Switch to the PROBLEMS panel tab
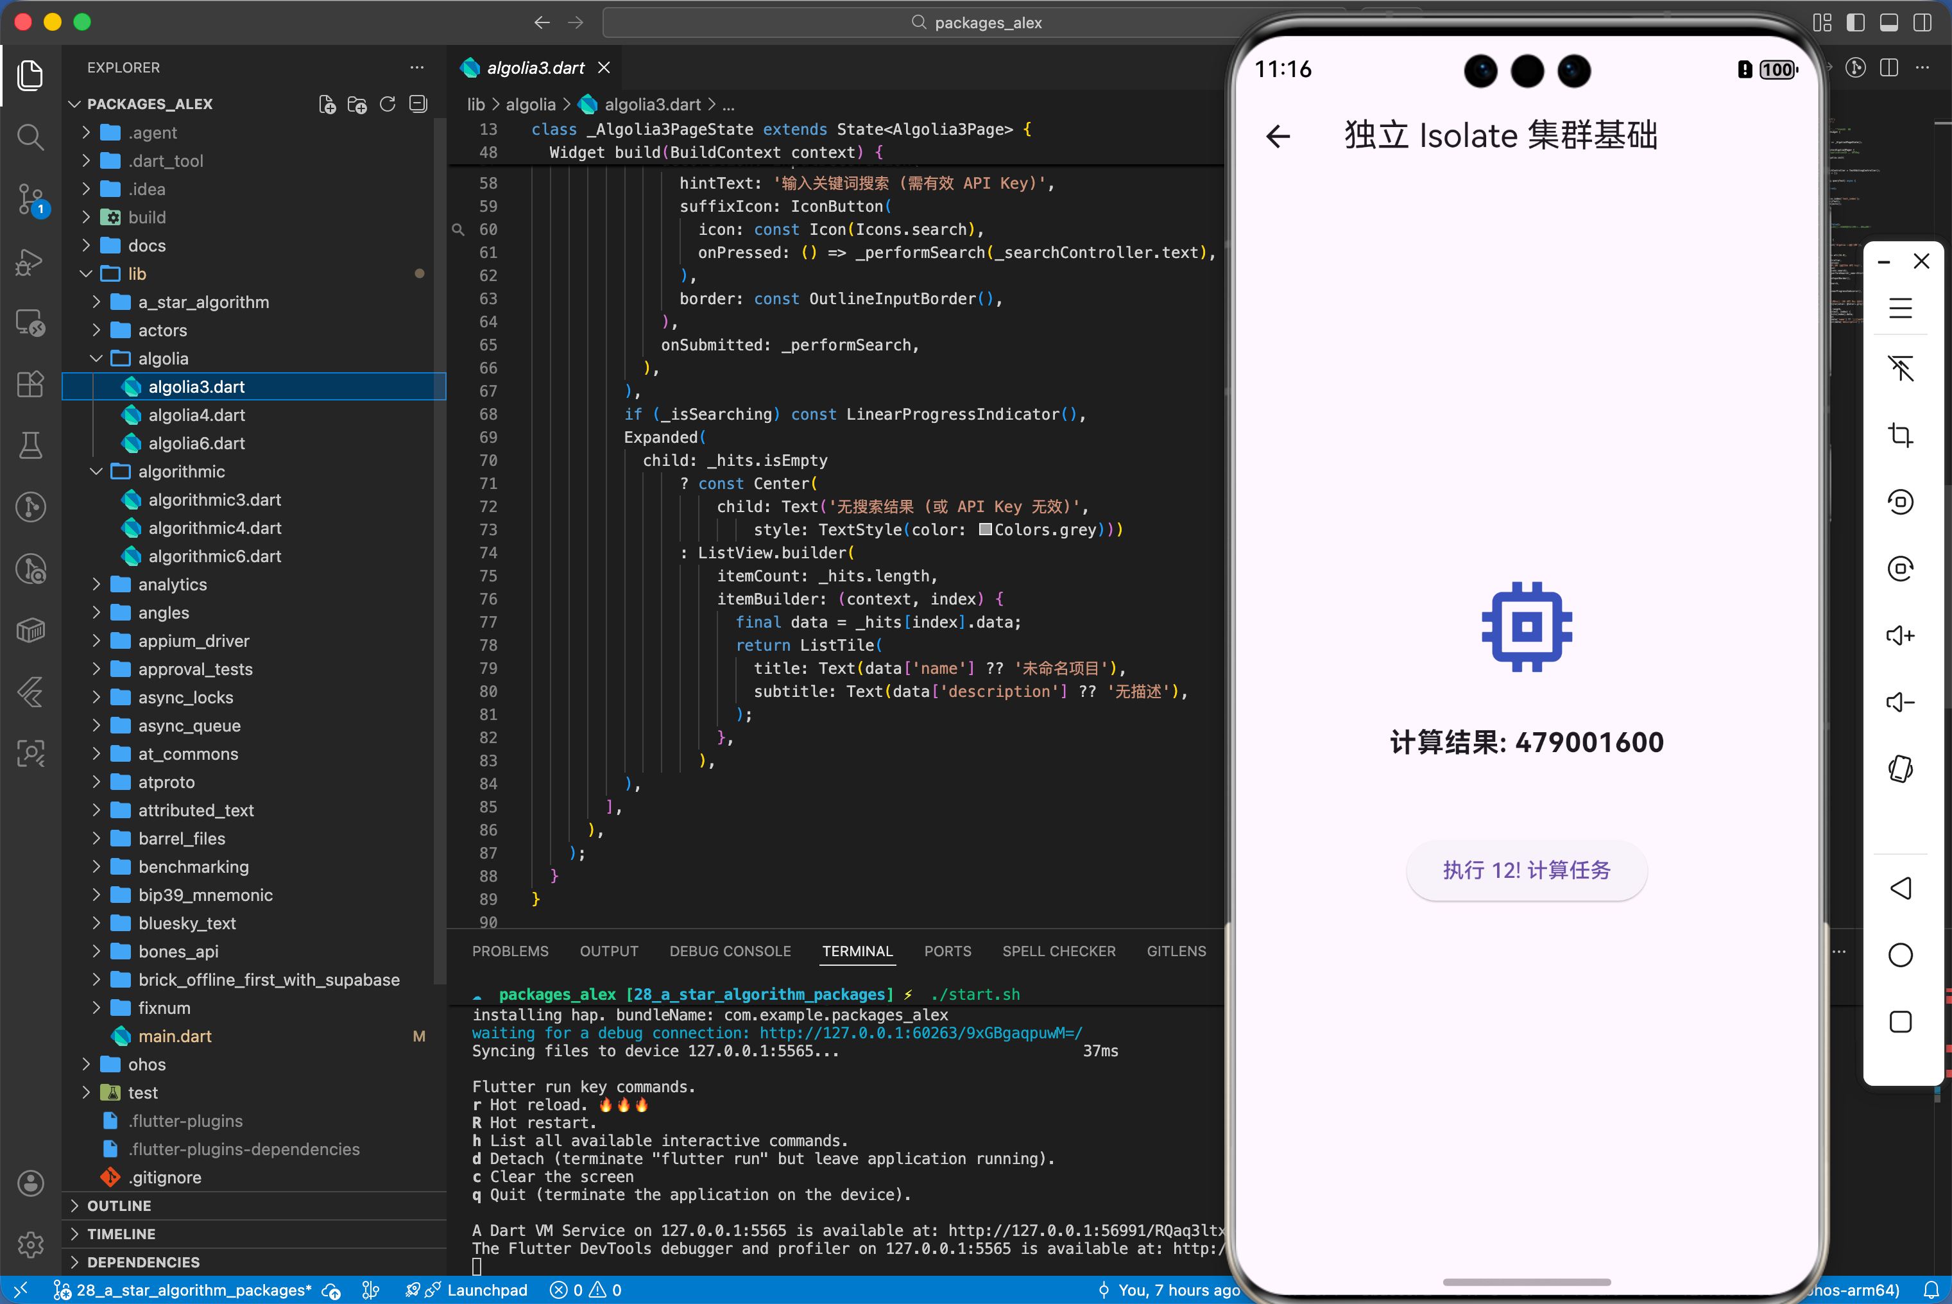1952x1304 pixels. (x=509, y=950)
